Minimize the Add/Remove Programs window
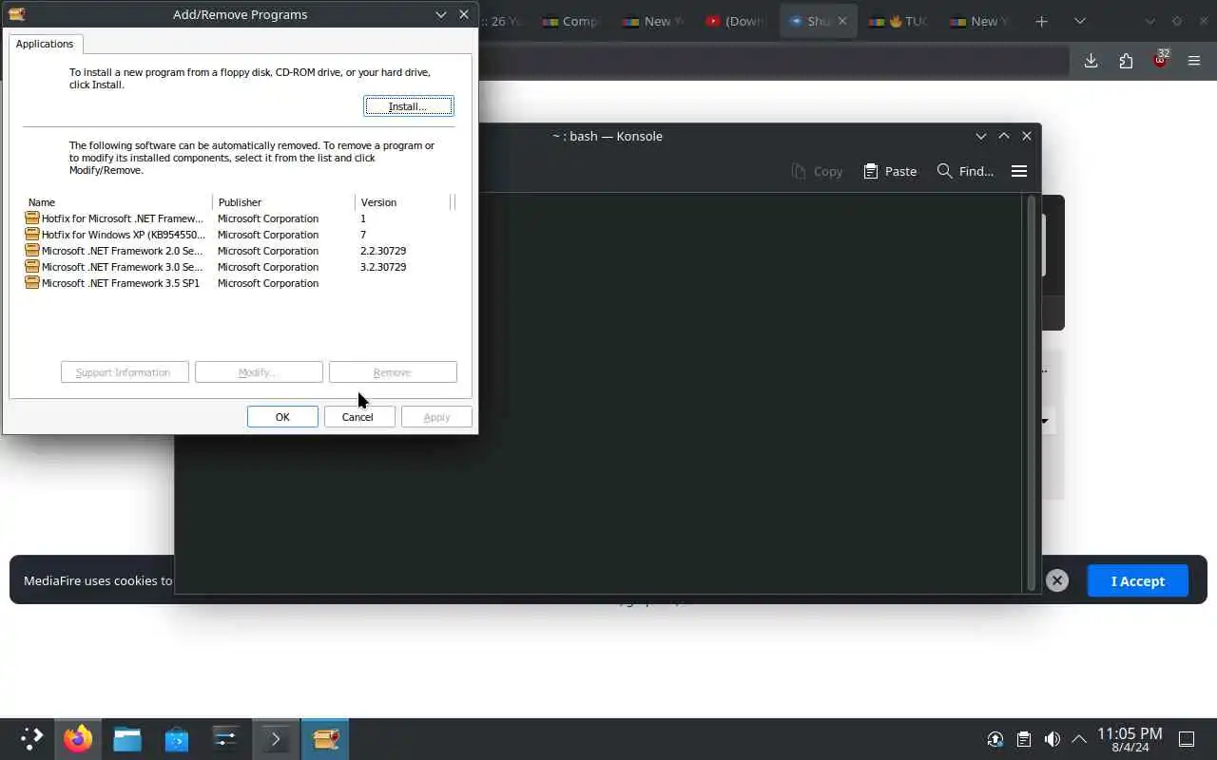Viewport: 1217px width, 760px height. click(x=441, y=14)
